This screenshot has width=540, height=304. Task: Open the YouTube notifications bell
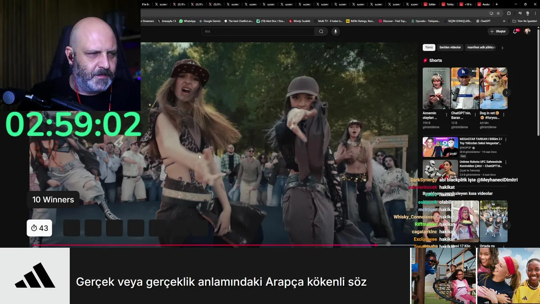pos(516,31)
